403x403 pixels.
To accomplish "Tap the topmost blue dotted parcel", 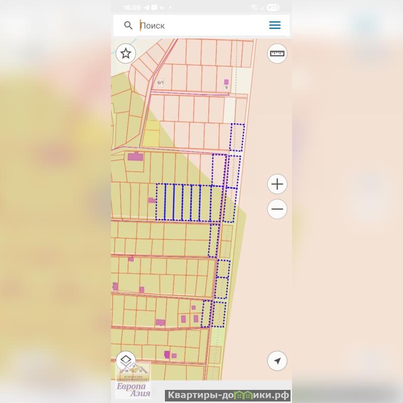I will 237,137.
